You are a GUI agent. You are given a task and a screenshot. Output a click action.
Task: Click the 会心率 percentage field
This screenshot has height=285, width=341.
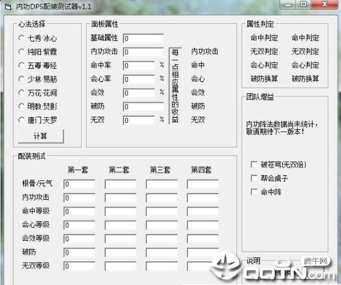pos(139,79)
